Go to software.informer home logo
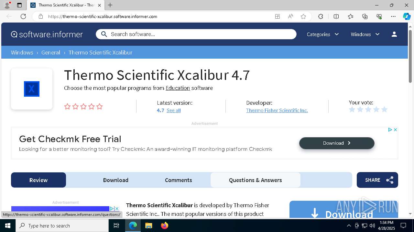 47,34
